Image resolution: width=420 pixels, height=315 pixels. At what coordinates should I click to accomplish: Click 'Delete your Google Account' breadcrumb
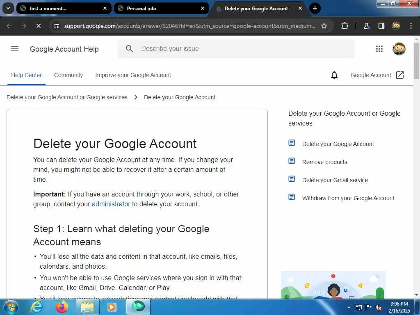[x=180, y=98]
